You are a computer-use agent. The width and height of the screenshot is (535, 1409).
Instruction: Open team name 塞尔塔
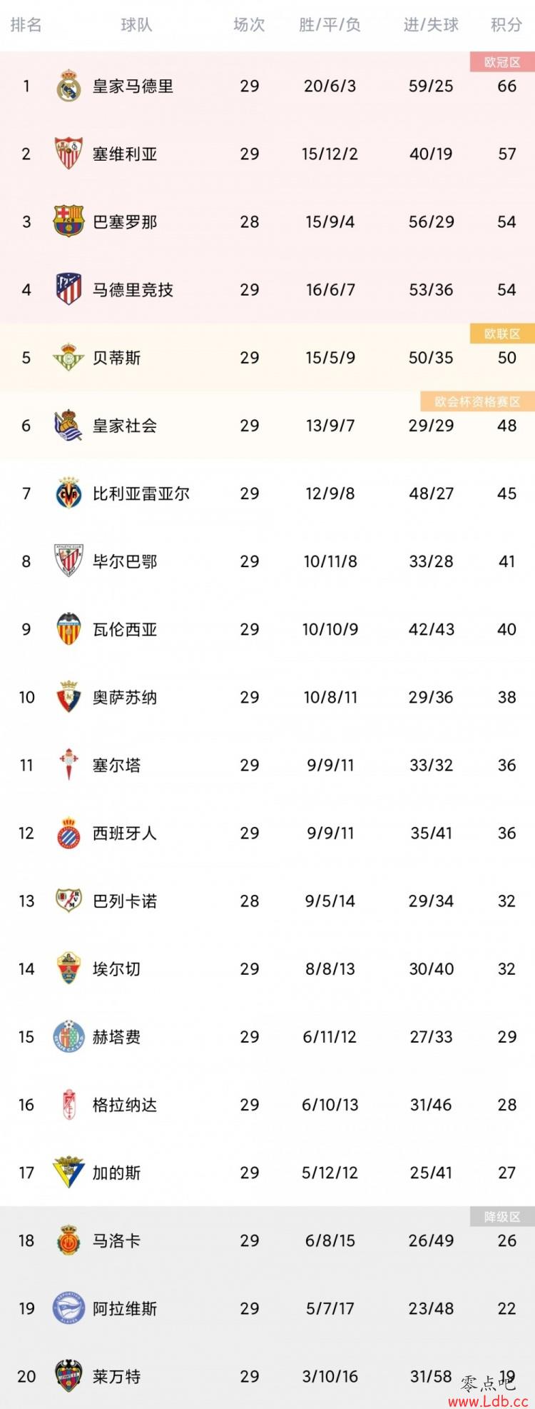click(117, 765)
